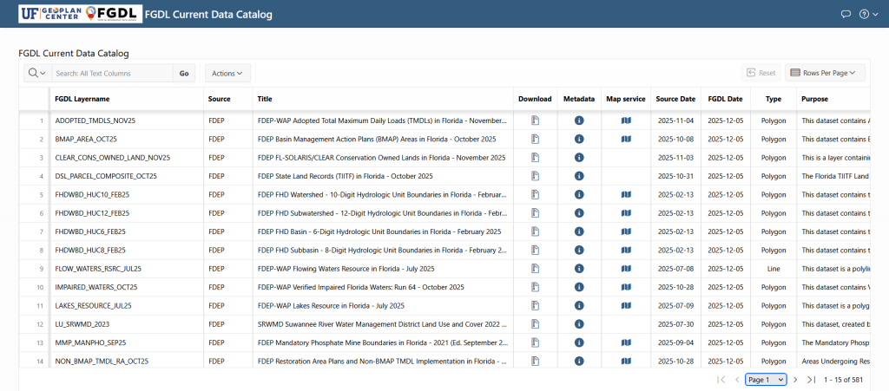Open map service icon for FHDWBD_HUC10_FEB25

click(x=625, y=194)
